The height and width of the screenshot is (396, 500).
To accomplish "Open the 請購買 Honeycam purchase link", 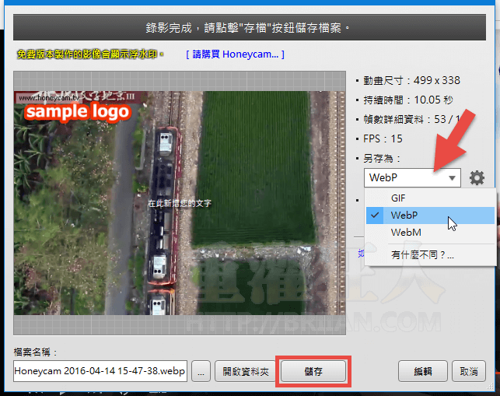I will [236, 54].
